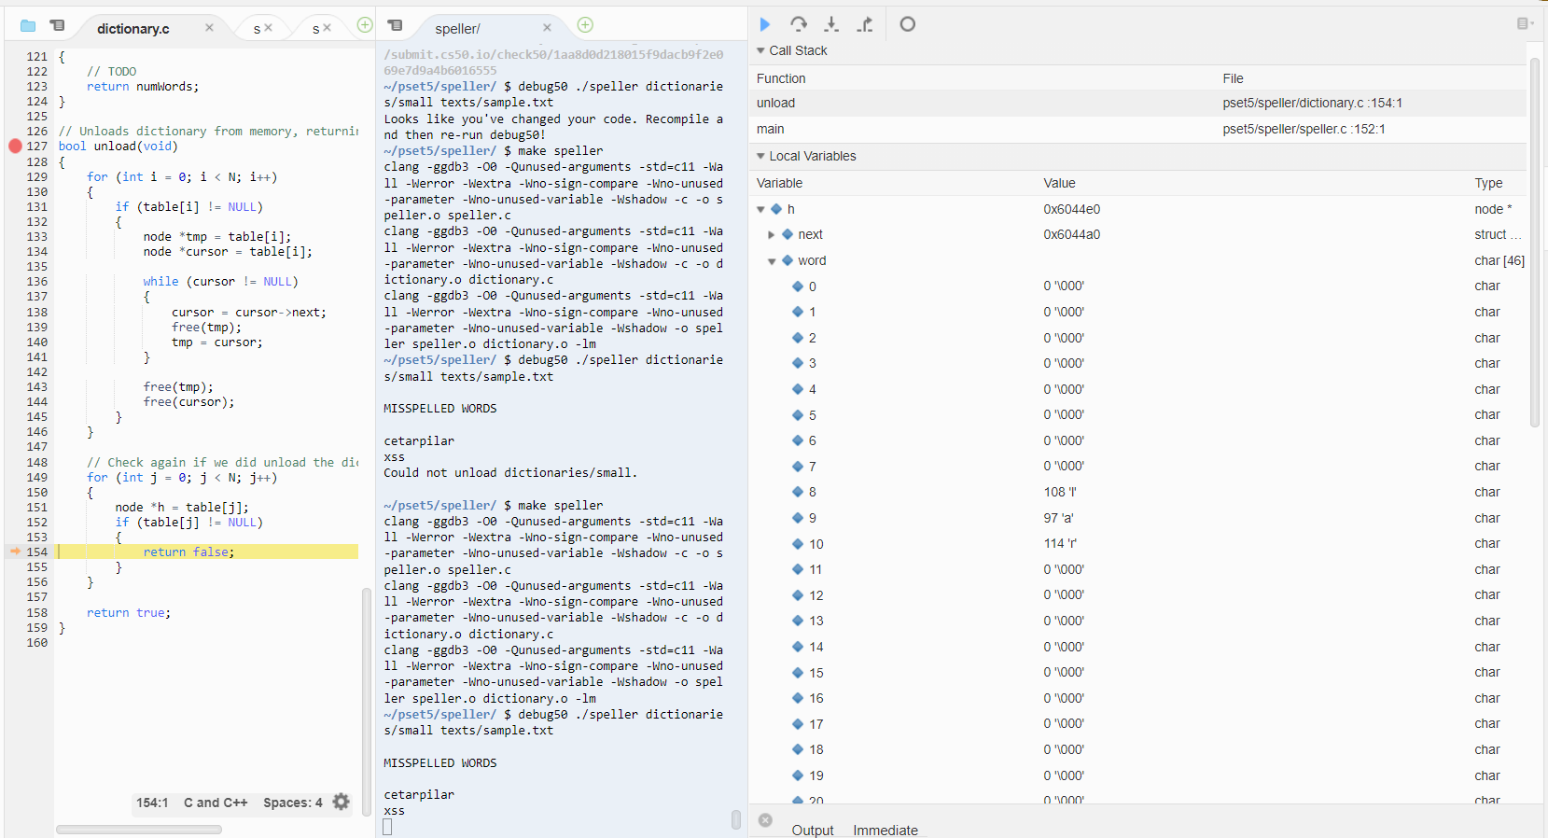
Task: Remove the breakpoint on line 127
Action: (15, 146)
